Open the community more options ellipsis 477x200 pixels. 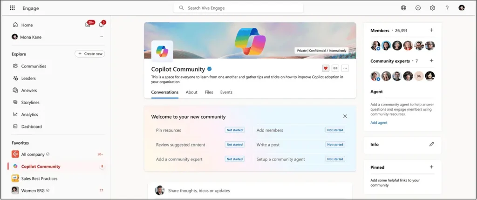coord(345,68)
